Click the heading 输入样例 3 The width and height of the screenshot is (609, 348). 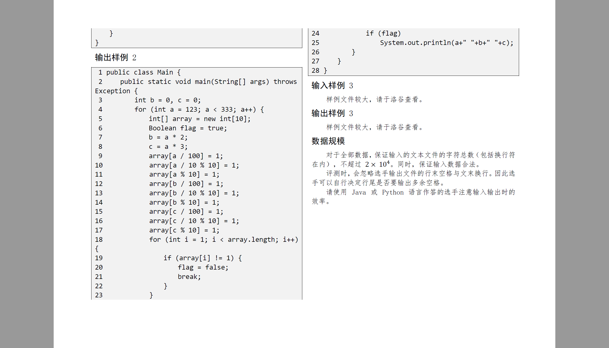332,85
